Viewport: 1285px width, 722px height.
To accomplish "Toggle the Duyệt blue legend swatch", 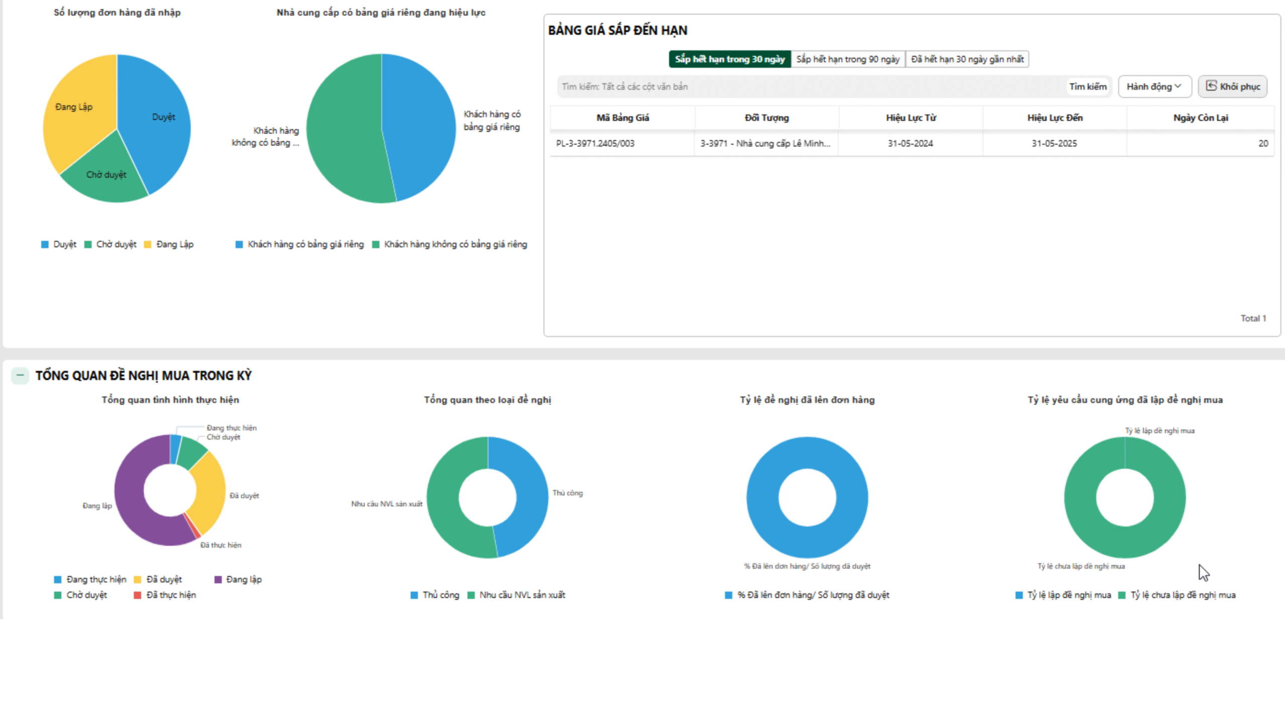I will (45, 244).
